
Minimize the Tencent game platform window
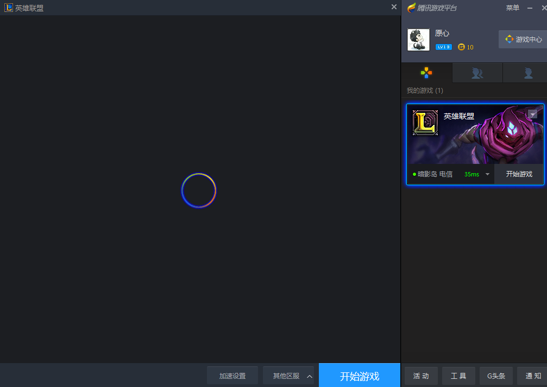click(x=530, y=8)
